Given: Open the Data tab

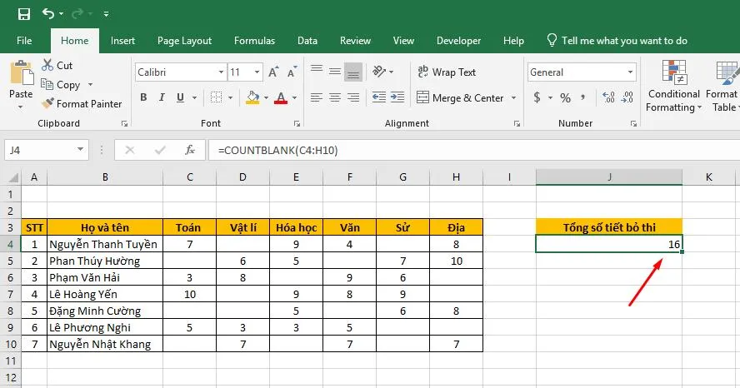Looking at the screenshot, I should click(307, 41).
